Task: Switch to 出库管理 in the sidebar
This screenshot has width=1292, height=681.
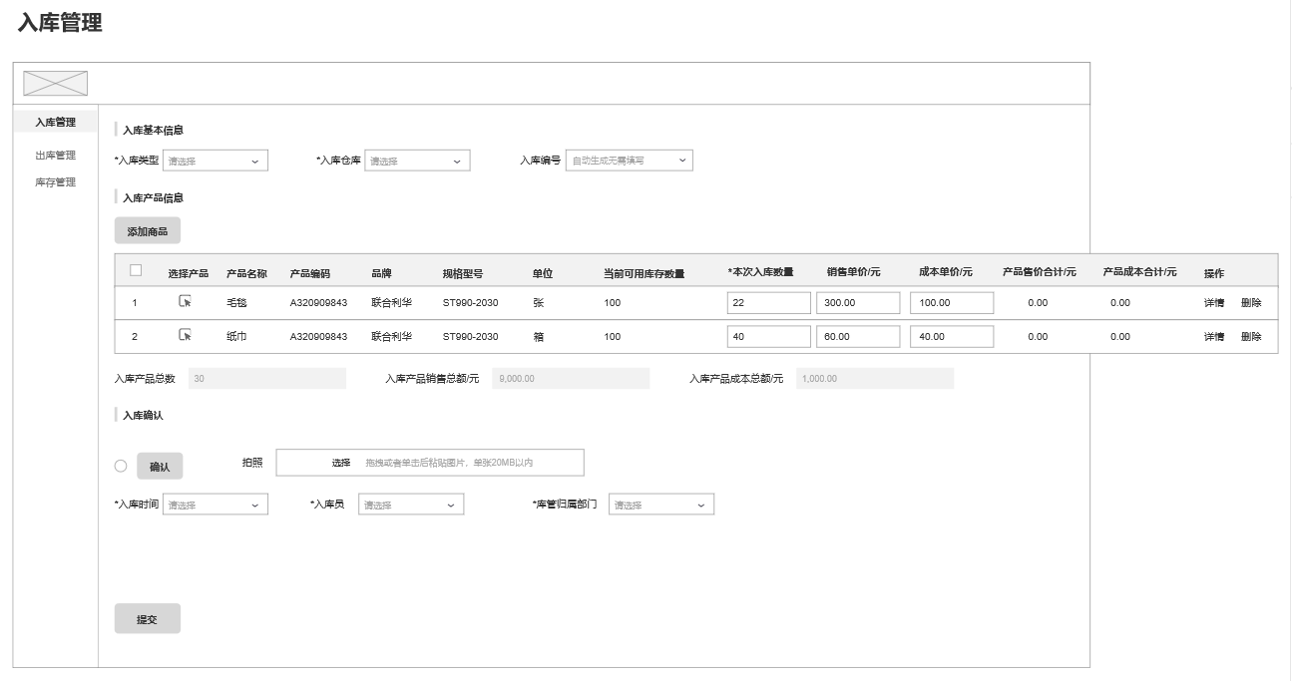Action: (55, 156)
